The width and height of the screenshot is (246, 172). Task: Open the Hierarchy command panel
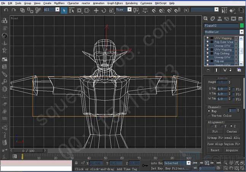pos(220,19)
